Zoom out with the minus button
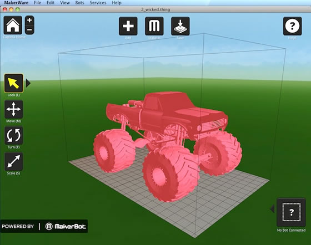 [29, 30]
